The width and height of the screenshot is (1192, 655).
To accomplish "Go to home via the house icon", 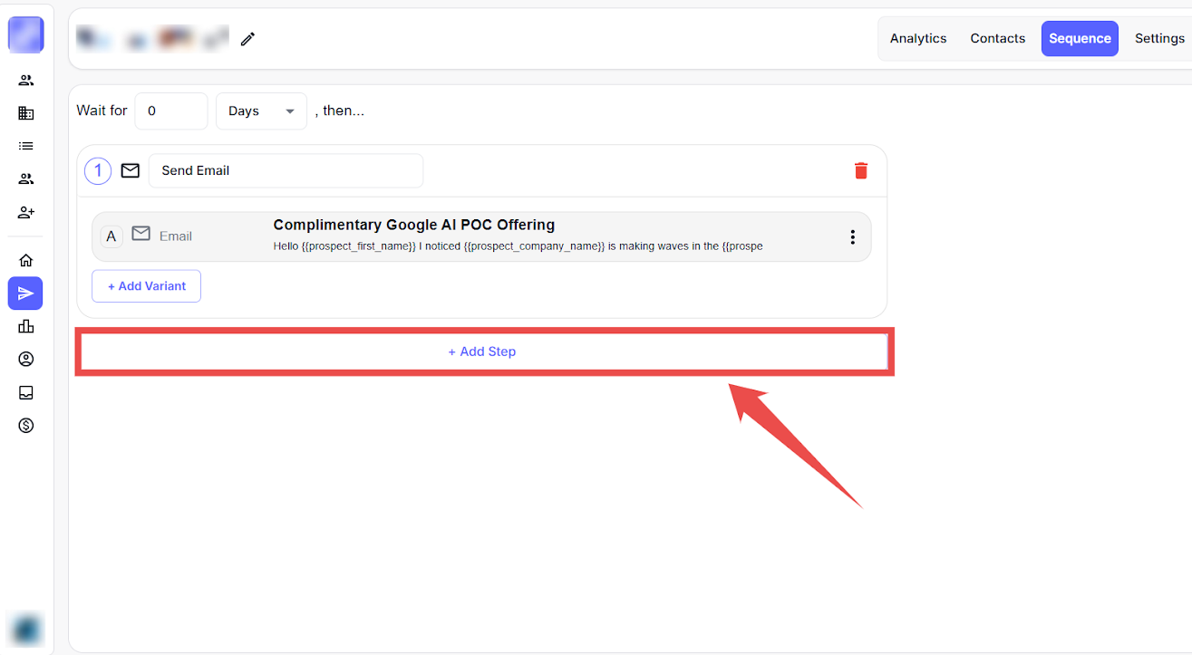I will [x=26, y=261].
